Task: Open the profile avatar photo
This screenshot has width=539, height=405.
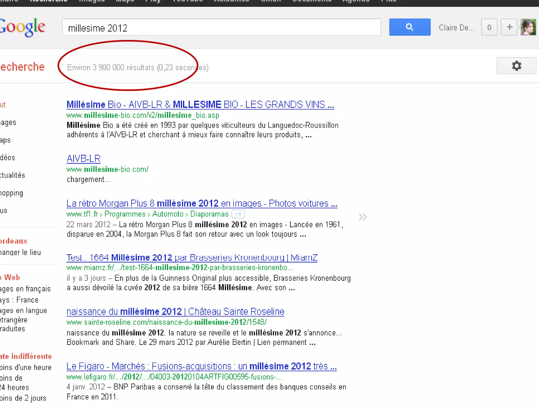Action: pos(528,27)
